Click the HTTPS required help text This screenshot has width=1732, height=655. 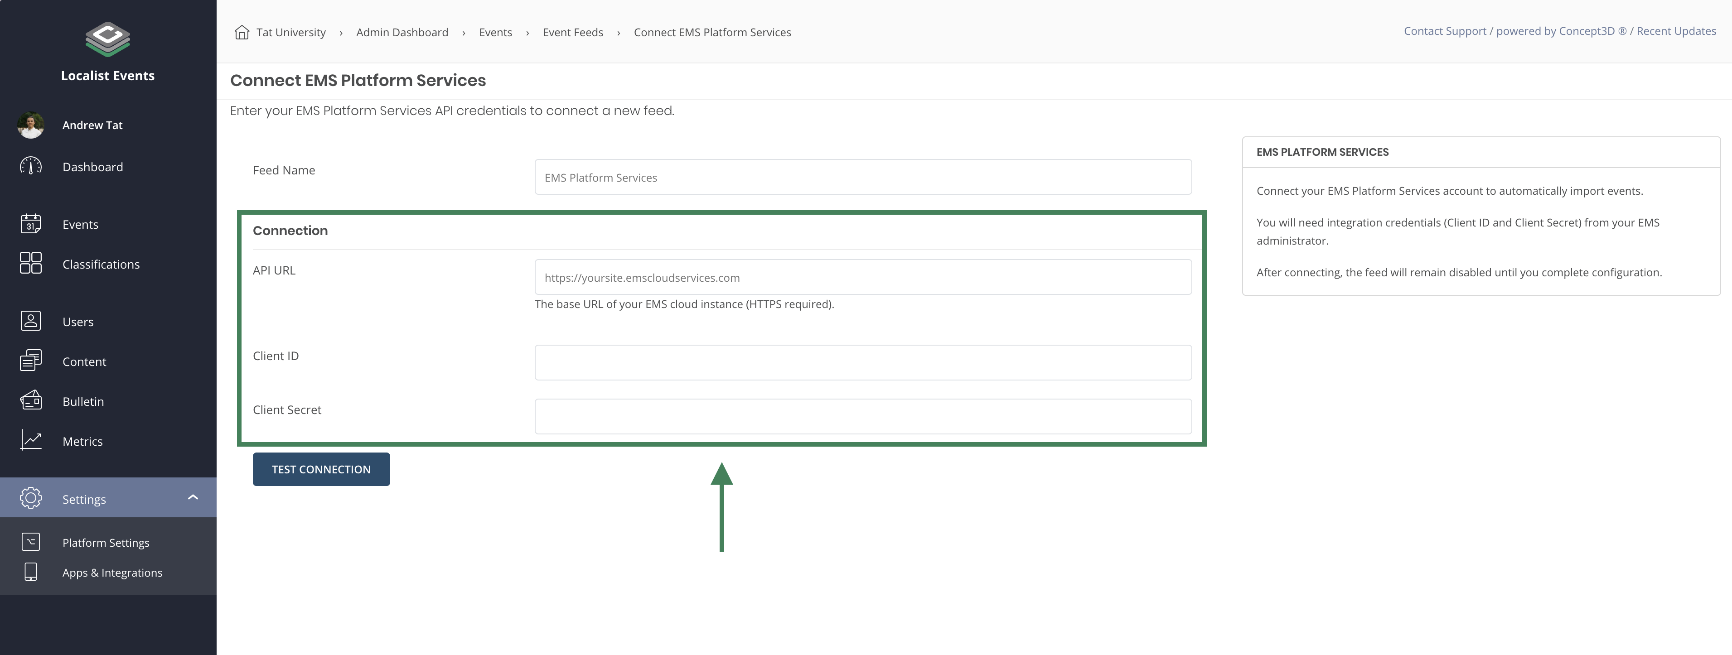pos(684,303)
